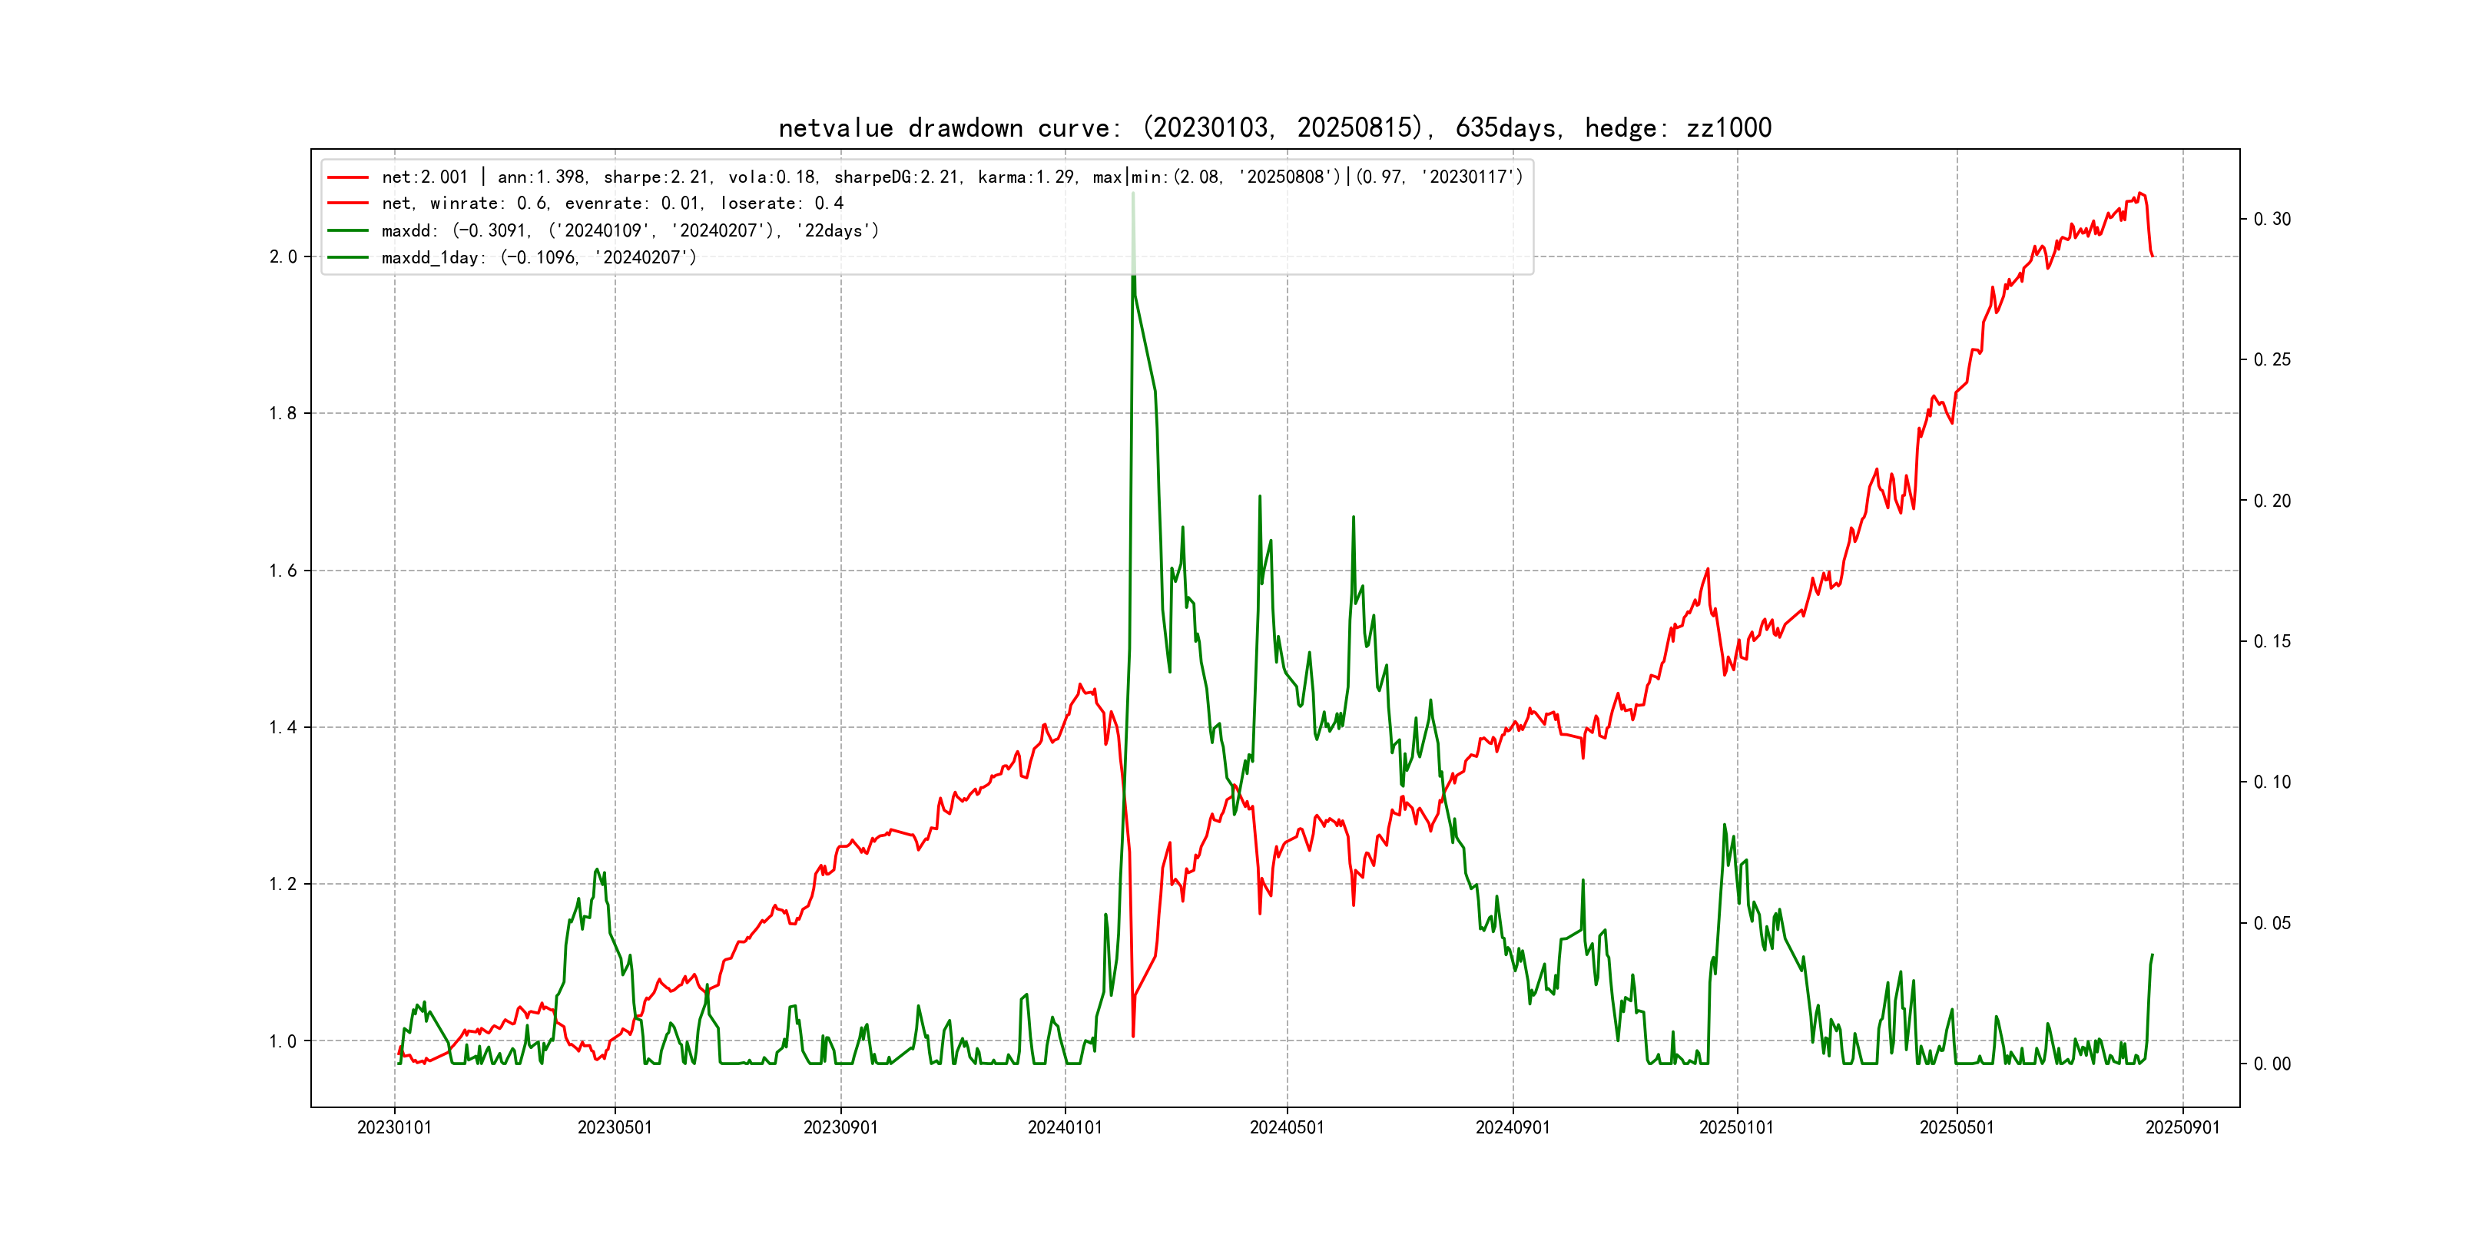
Task: Click the 20230101 x-axis date label
Action: (x=394, y=1128)
